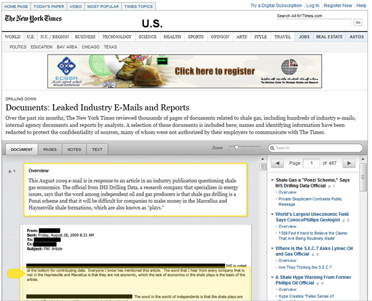Click the zoom slider handle
This screenshot has width=372, height=301.
[x=236, y=148]
